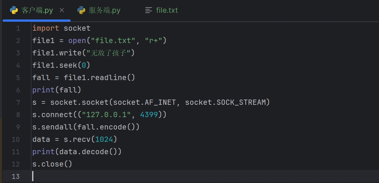
Task: Select the 客户端.py tab label
Action: coord(37,10)
